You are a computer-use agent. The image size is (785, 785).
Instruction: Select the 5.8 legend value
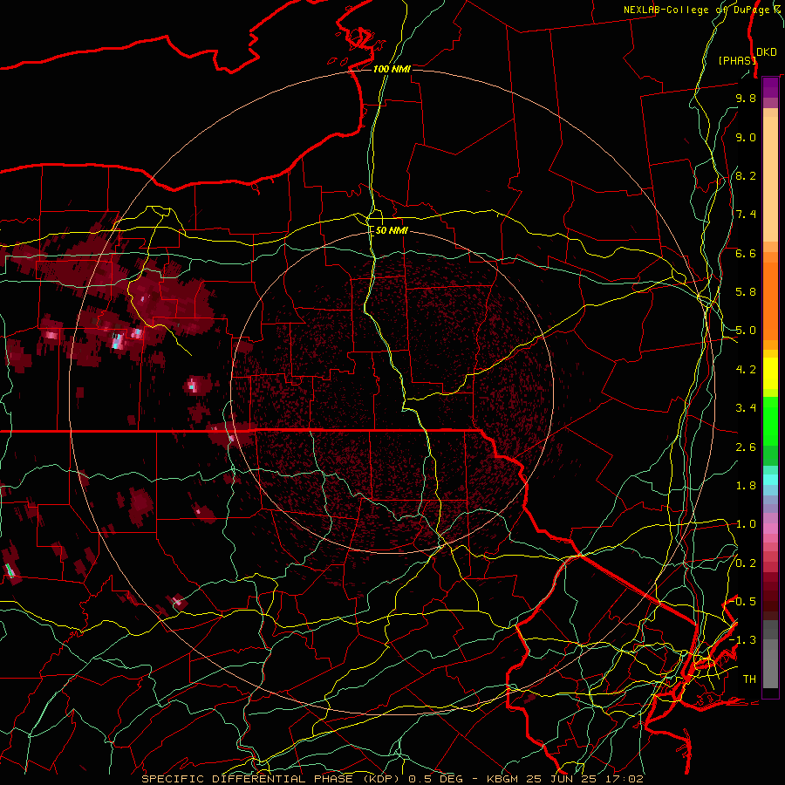point(746,292)
